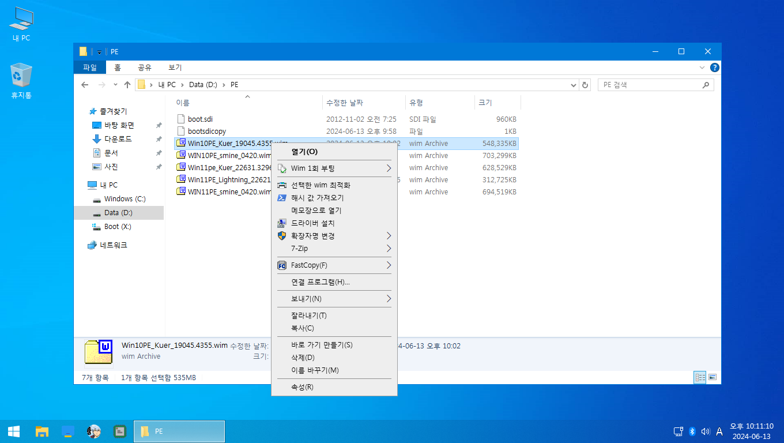Image resolution: width=784 pixels, height=443 pixels.
Task: Choose 해시 값 가져오기 in the context menu
Action: pyautogui.click(x=334, y=198)
